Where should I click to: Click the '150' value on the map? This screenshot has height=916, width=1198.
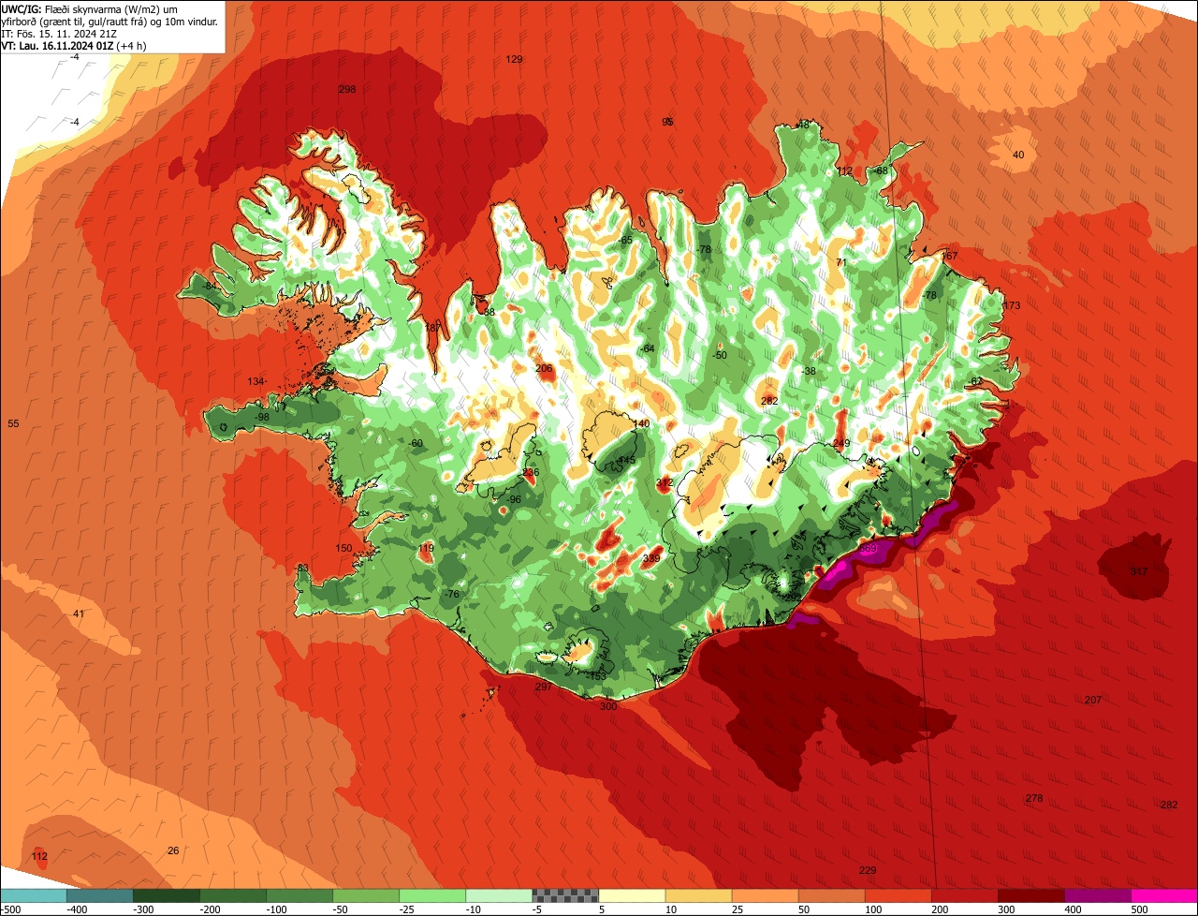pos(343,548)
